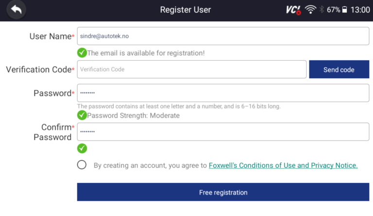Focus the User Name email field
Viewport: 373px width, 216px height.
coord(223,36)
